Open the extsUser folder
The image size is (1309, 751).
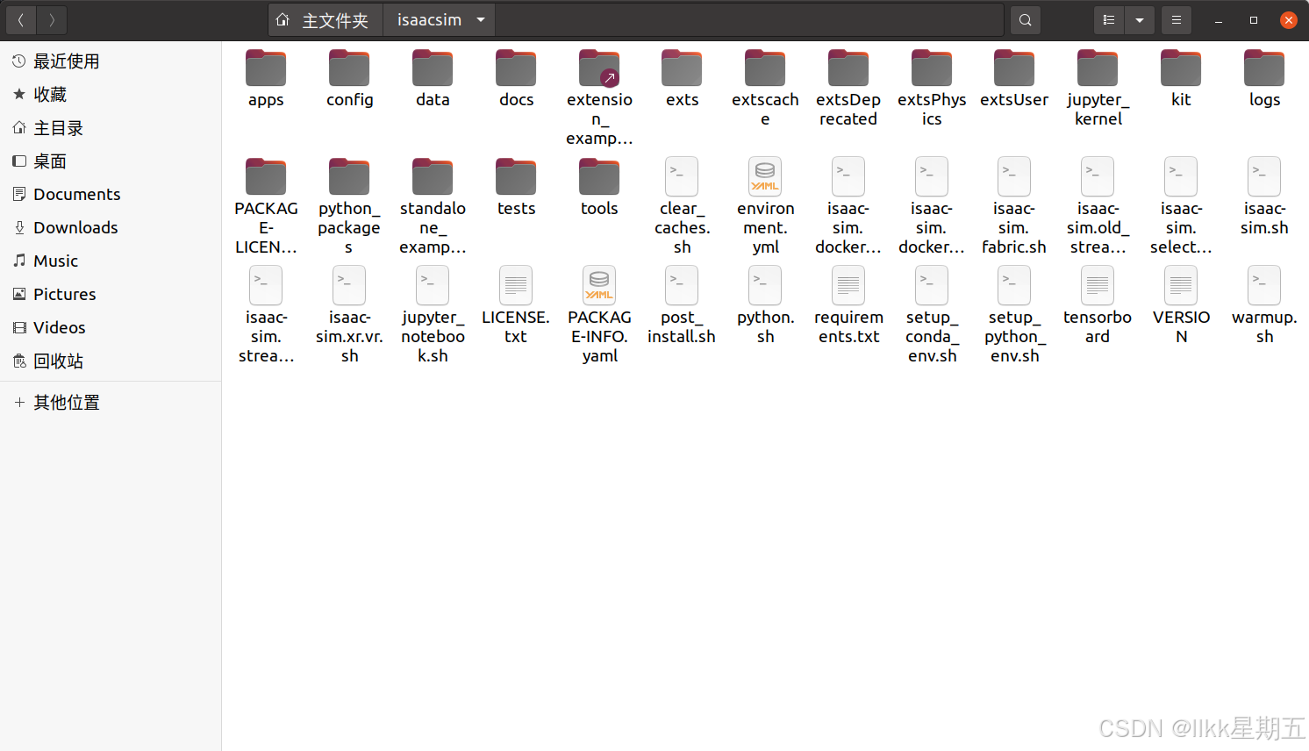click(1014, 78)
